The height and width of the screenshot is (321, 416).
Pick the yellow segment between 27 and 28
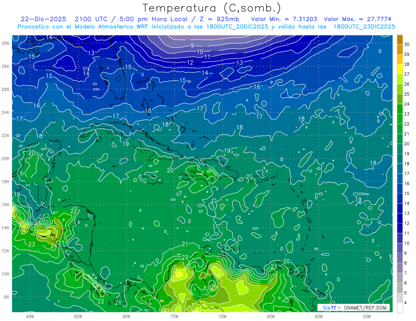click(x=400, y=69)
